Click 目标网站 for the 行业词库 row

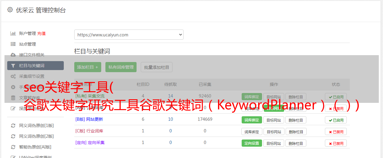tap(274, 131)
